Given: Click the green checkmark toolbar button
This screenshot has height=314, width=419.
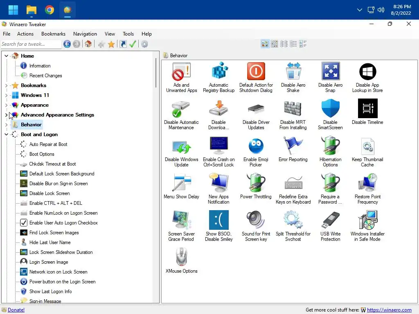Looking at the screenshot, I should tap(133, 44).
